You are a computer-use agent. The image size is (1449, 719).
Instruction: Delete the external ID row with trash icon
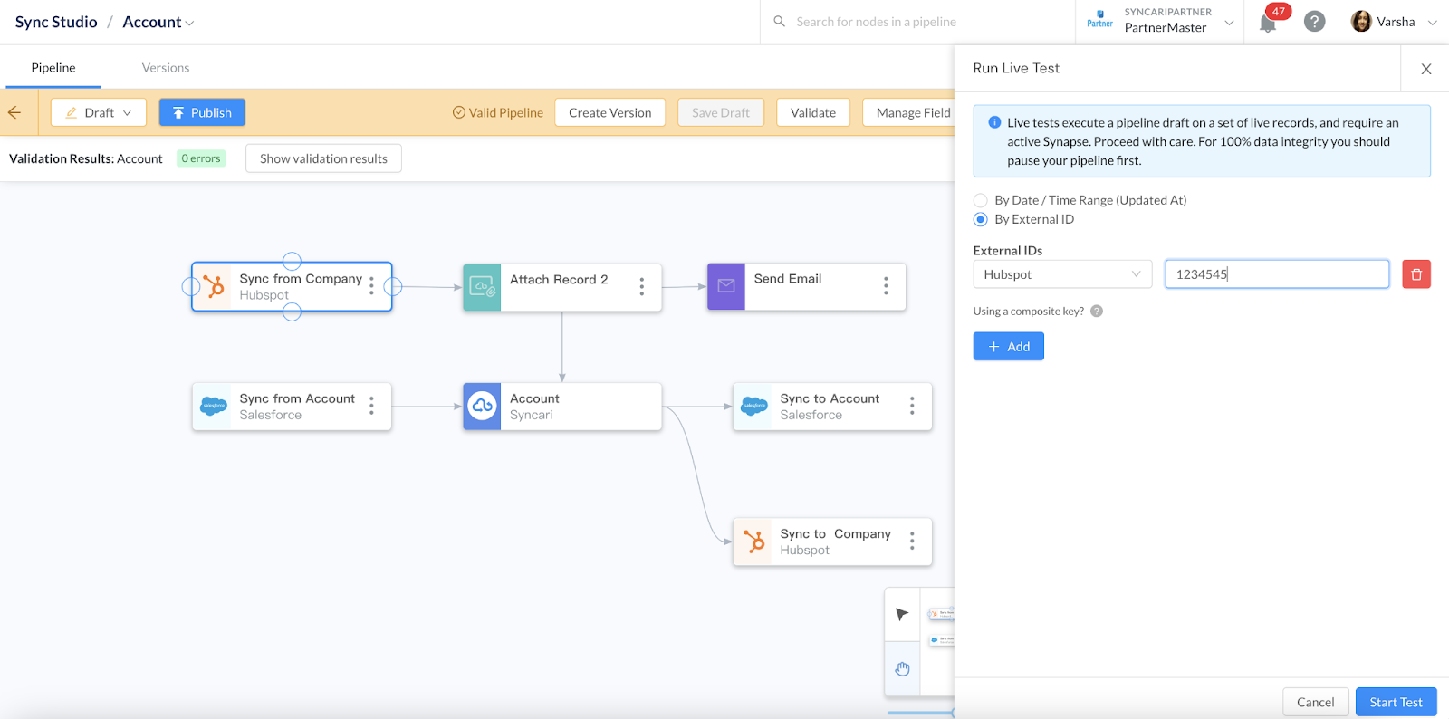click(x=1416, y=274)
